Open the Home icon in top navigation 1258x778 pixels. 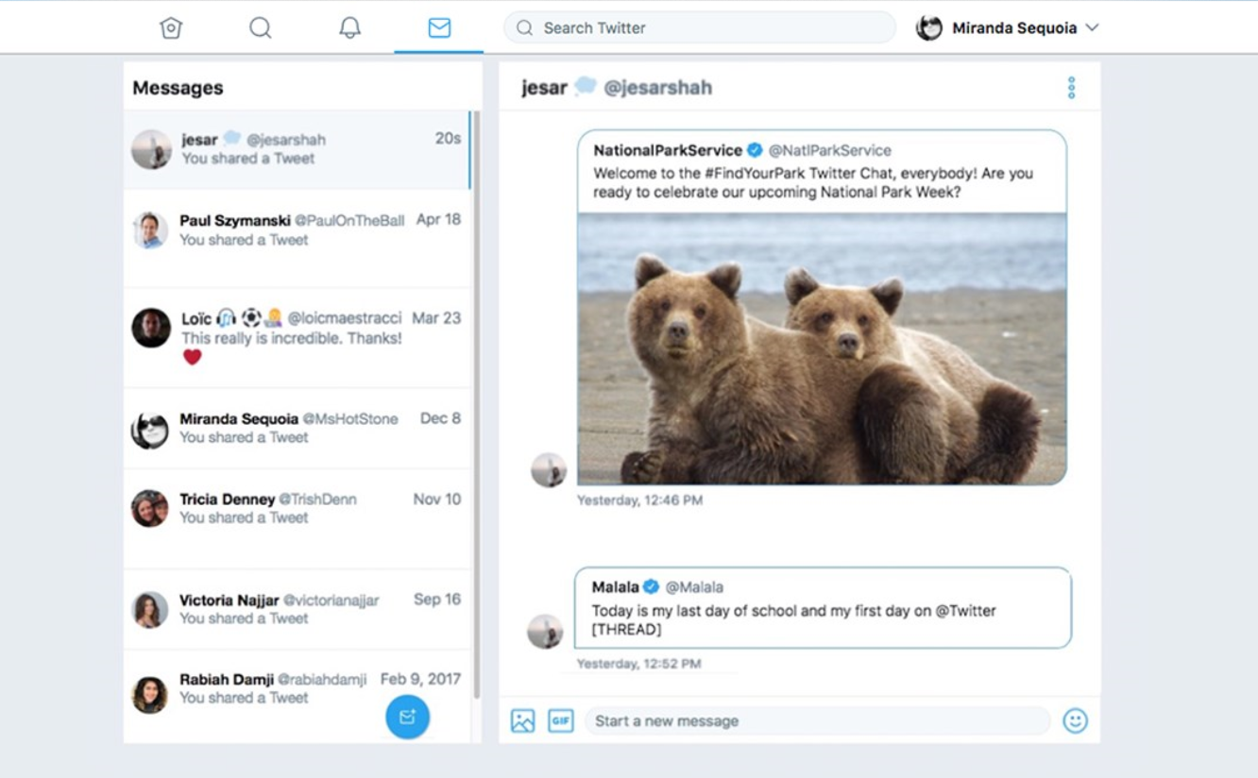click(170, 27)
